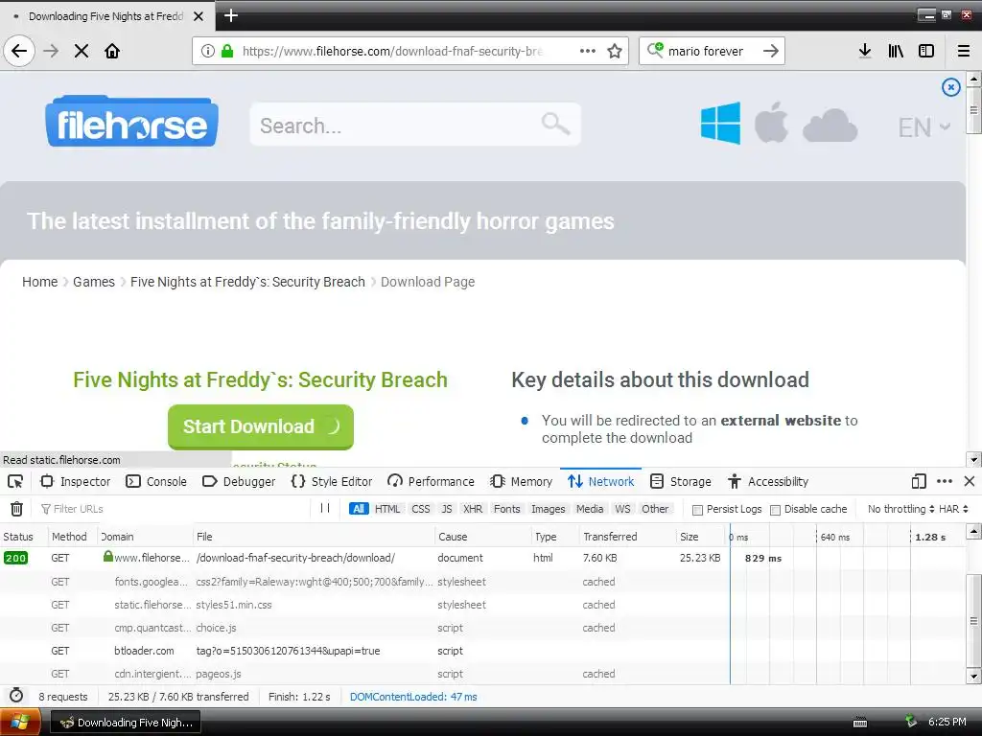
Task: Open the No throttling dropdown
Action: pos(900,509)
